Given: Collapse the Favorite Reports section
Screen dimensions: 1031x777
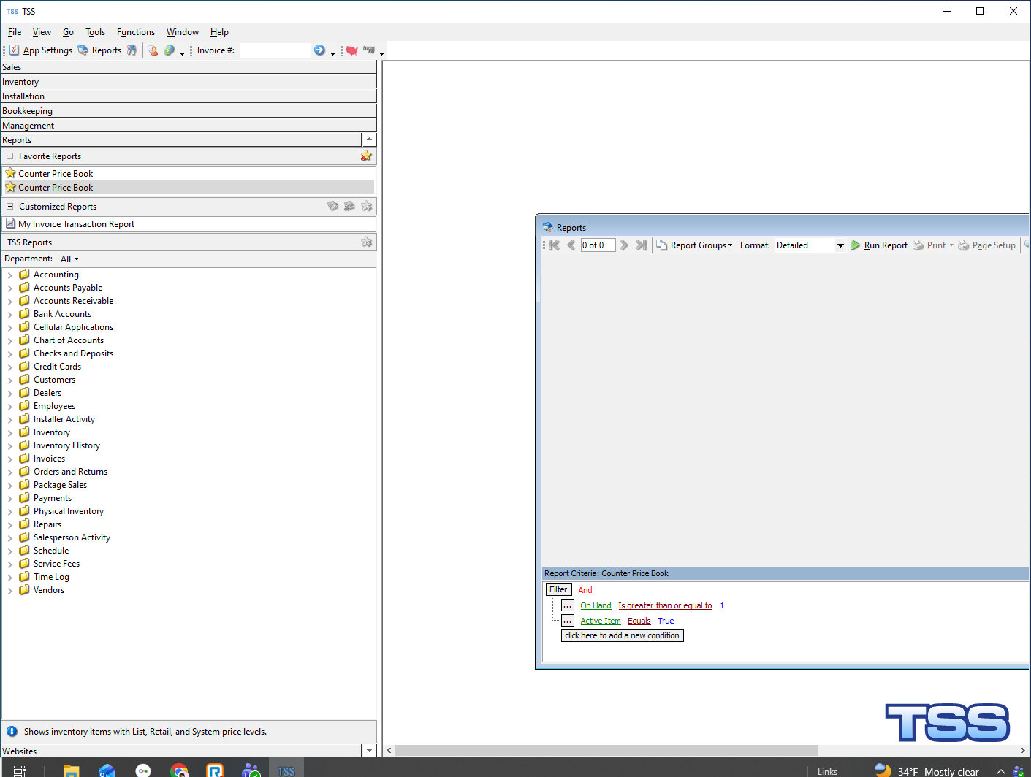Looking at the screenshot, I should 10,156.
